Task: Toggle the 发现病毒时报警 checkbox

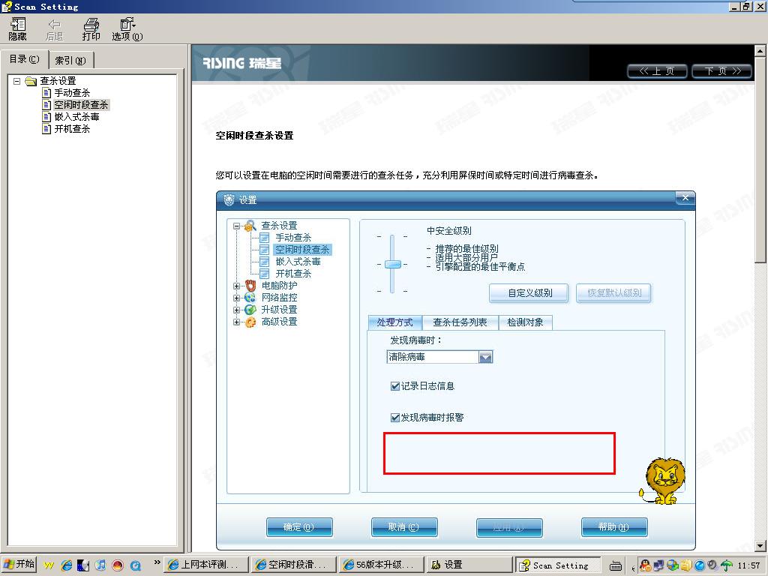Action: [x=394, y=418]
